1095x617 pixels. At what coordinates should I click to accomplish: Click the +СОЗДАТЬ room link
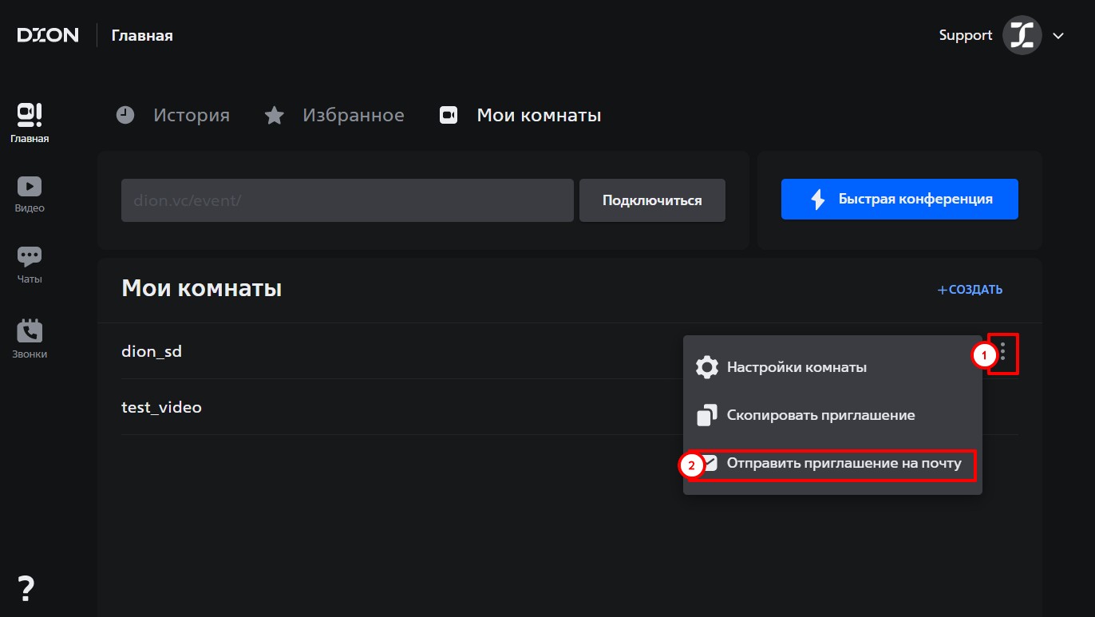point(970,290)
